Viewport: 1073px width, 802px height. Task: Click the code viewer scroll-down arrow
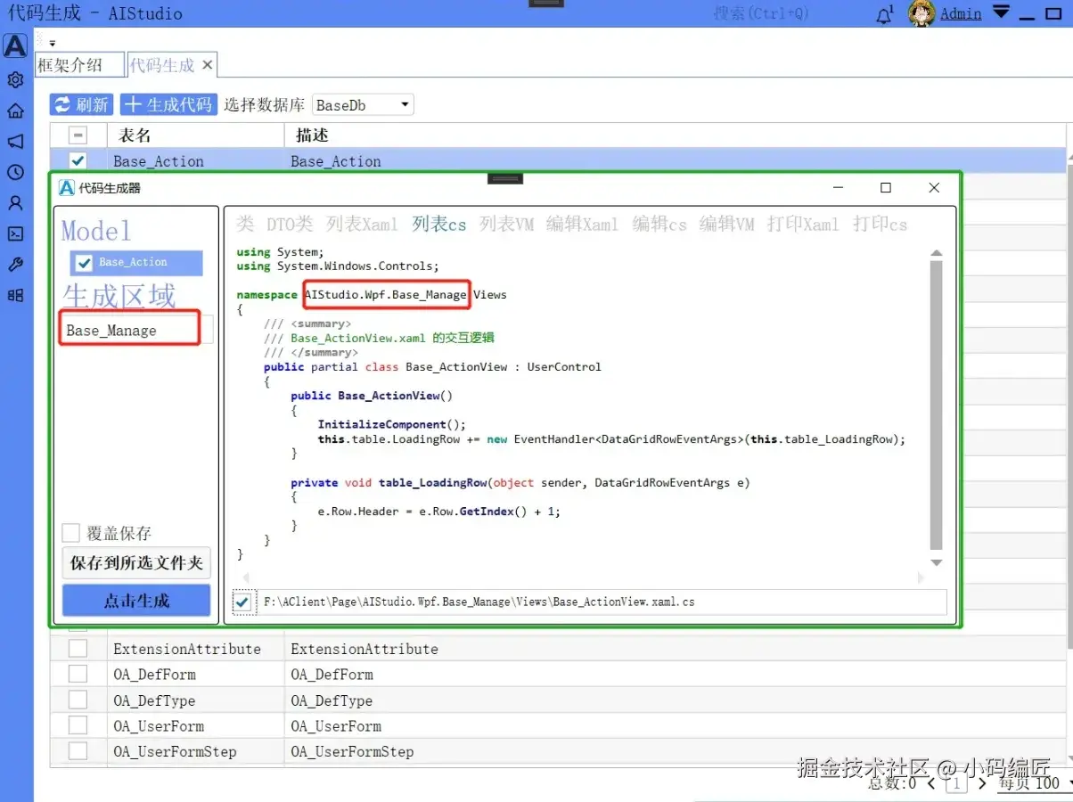coord(936,562)
